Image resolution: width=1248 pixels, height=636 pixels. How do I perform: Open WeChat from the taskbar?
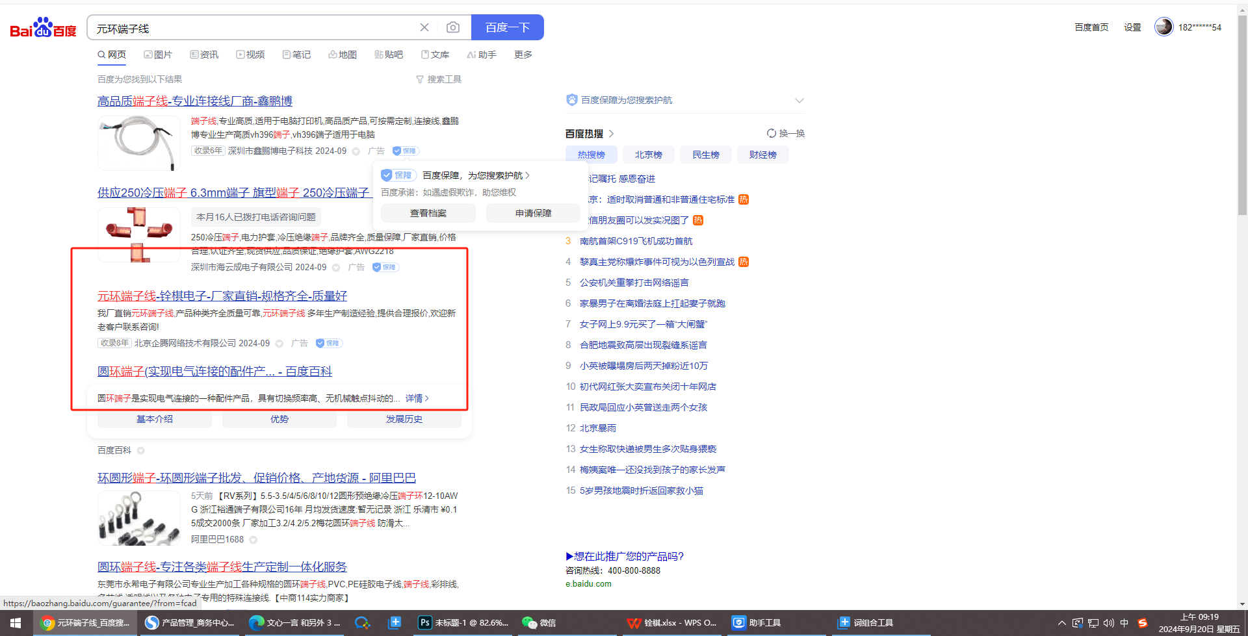tap(539, 622)
